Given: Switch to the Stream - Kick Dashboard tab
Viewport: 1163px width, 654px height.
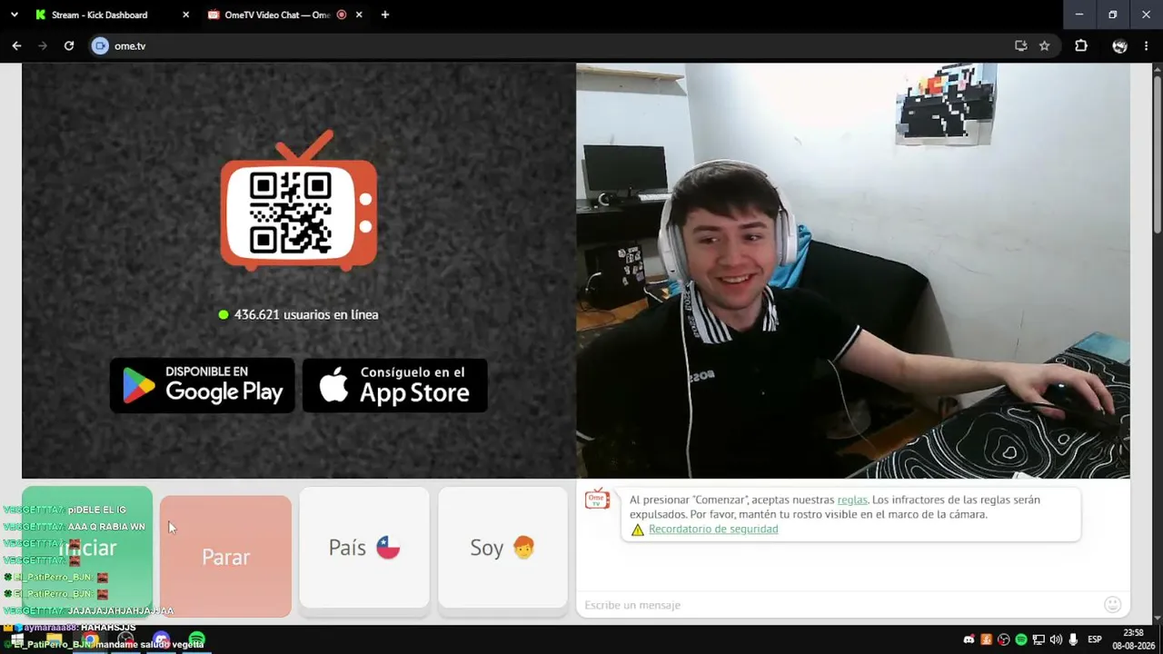Looking at the screenshot, I should coord(100,15).
